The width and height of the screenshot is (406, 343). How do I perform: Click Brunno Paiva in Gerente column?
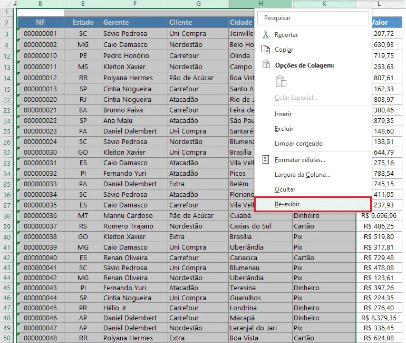point(135,110)
